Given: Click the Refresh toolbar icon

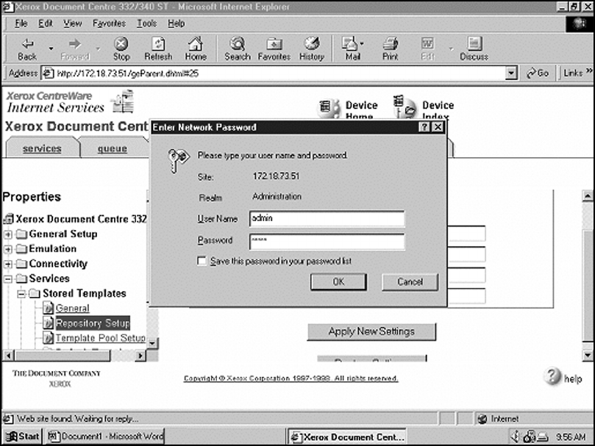Looking at the screenshot, I should tap(158, 43).
